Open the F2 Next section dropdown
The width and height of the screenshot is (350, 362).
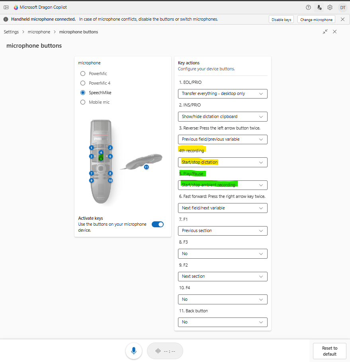point(223,277)
